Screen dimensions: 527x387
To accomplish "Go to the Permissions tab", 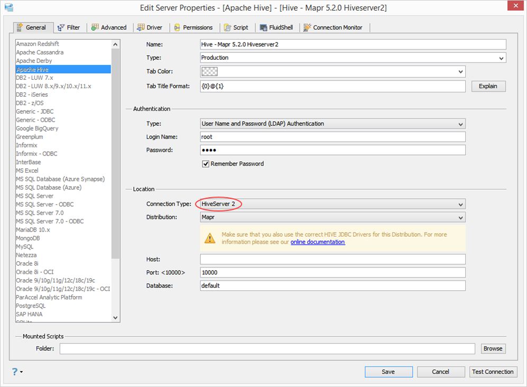I will 193,27.
